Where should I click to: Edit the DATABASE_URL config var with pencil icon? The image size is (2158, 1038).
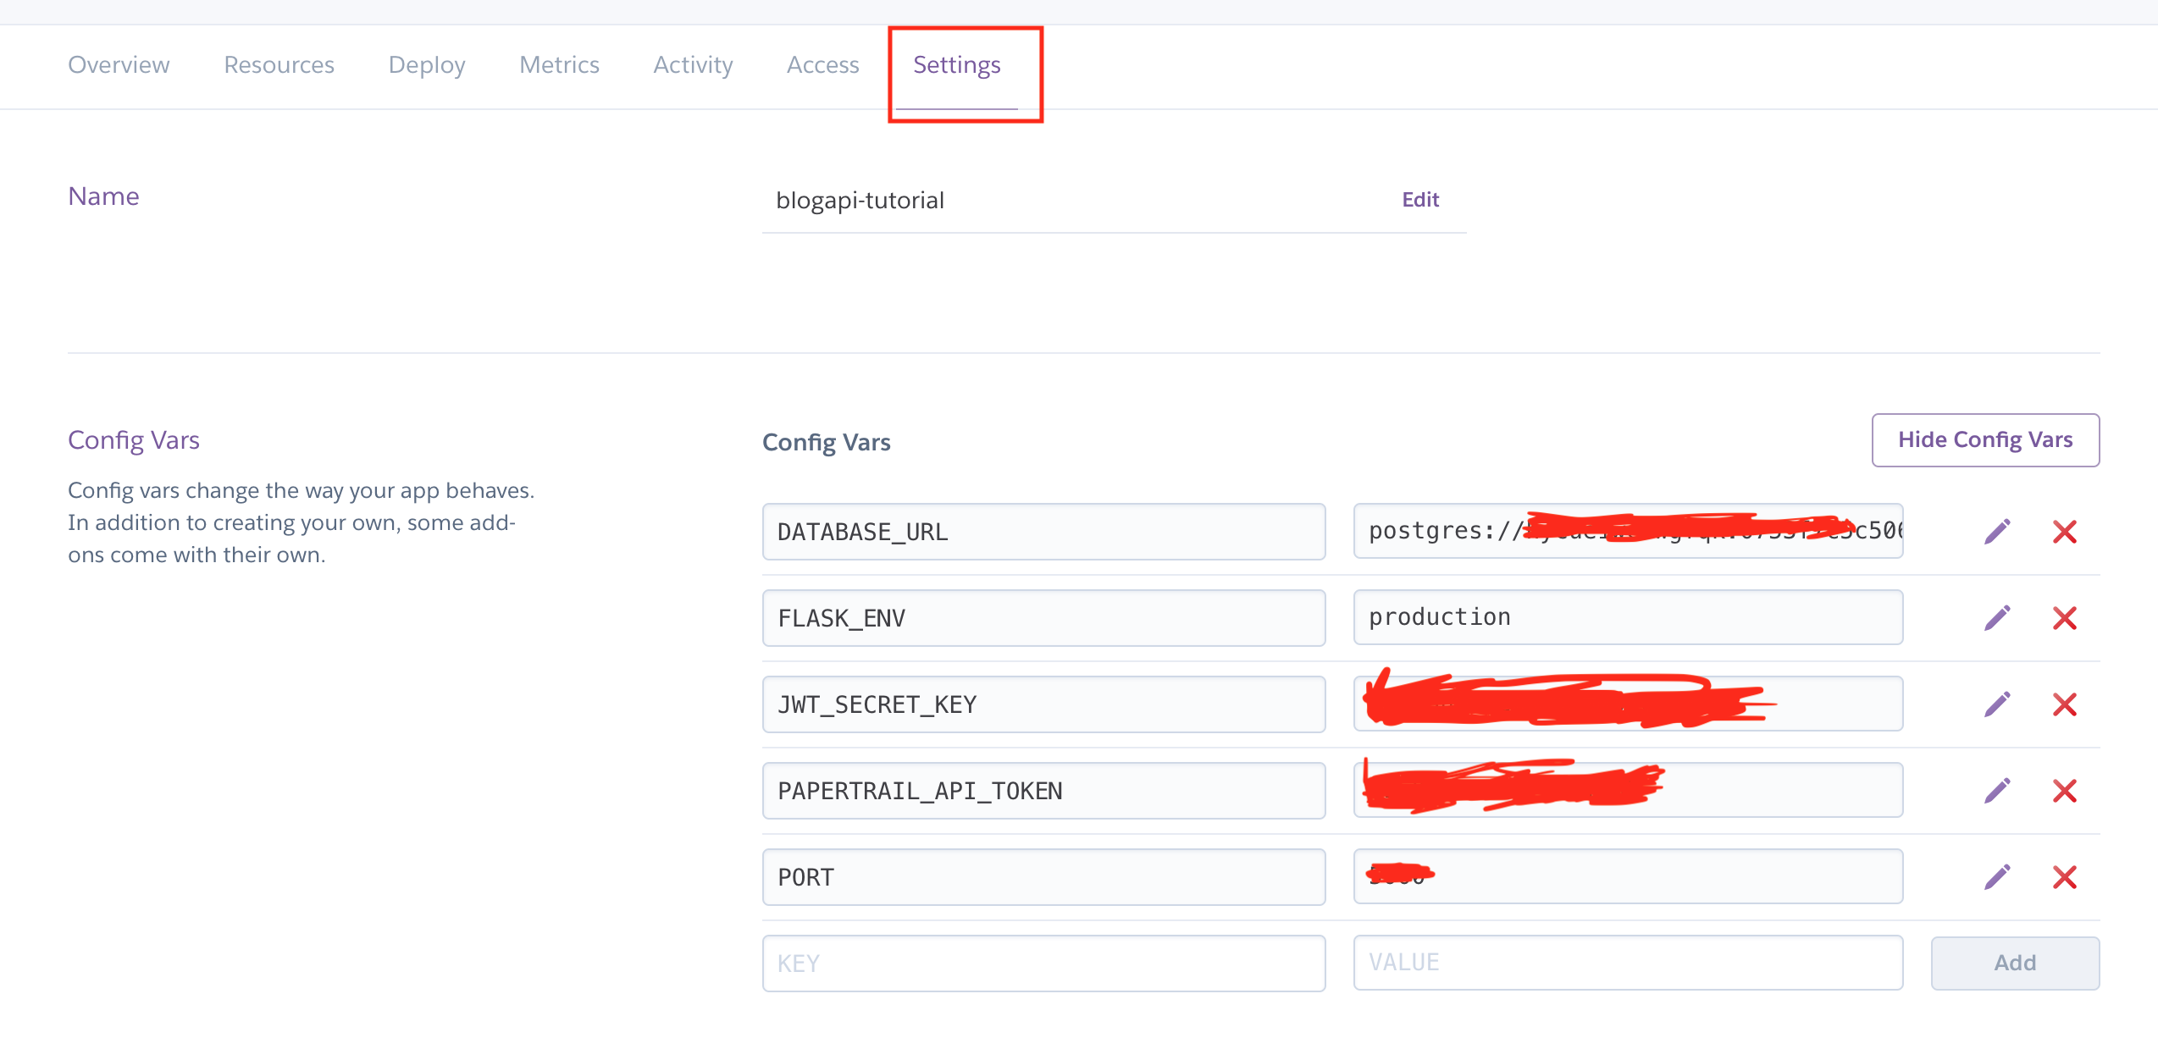[1997, 532]
